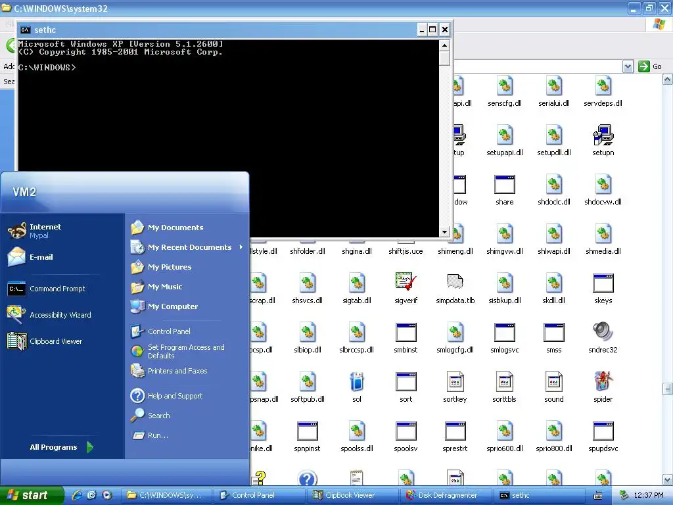Select the smbinst file icon
Screen dimensions: 673x505
pos(406,332)
